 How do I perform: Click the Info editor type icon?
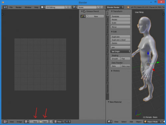5,7
